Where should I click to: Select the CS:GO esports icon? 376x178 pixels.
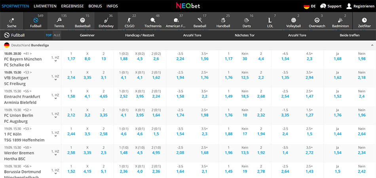point(129,20)
